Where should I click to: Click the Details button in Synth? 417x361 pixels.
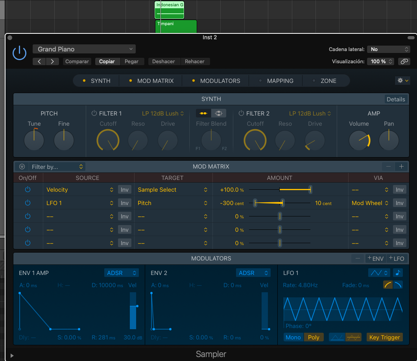point(396,99)
